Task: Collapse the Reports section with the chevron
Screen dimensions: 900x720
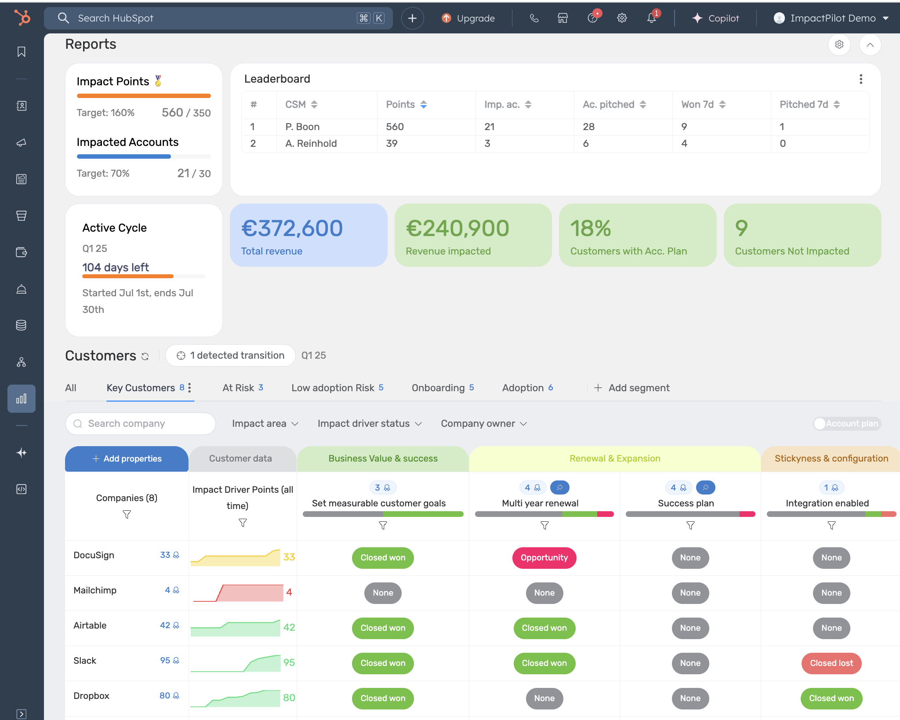Action: [x=870, y=44]
